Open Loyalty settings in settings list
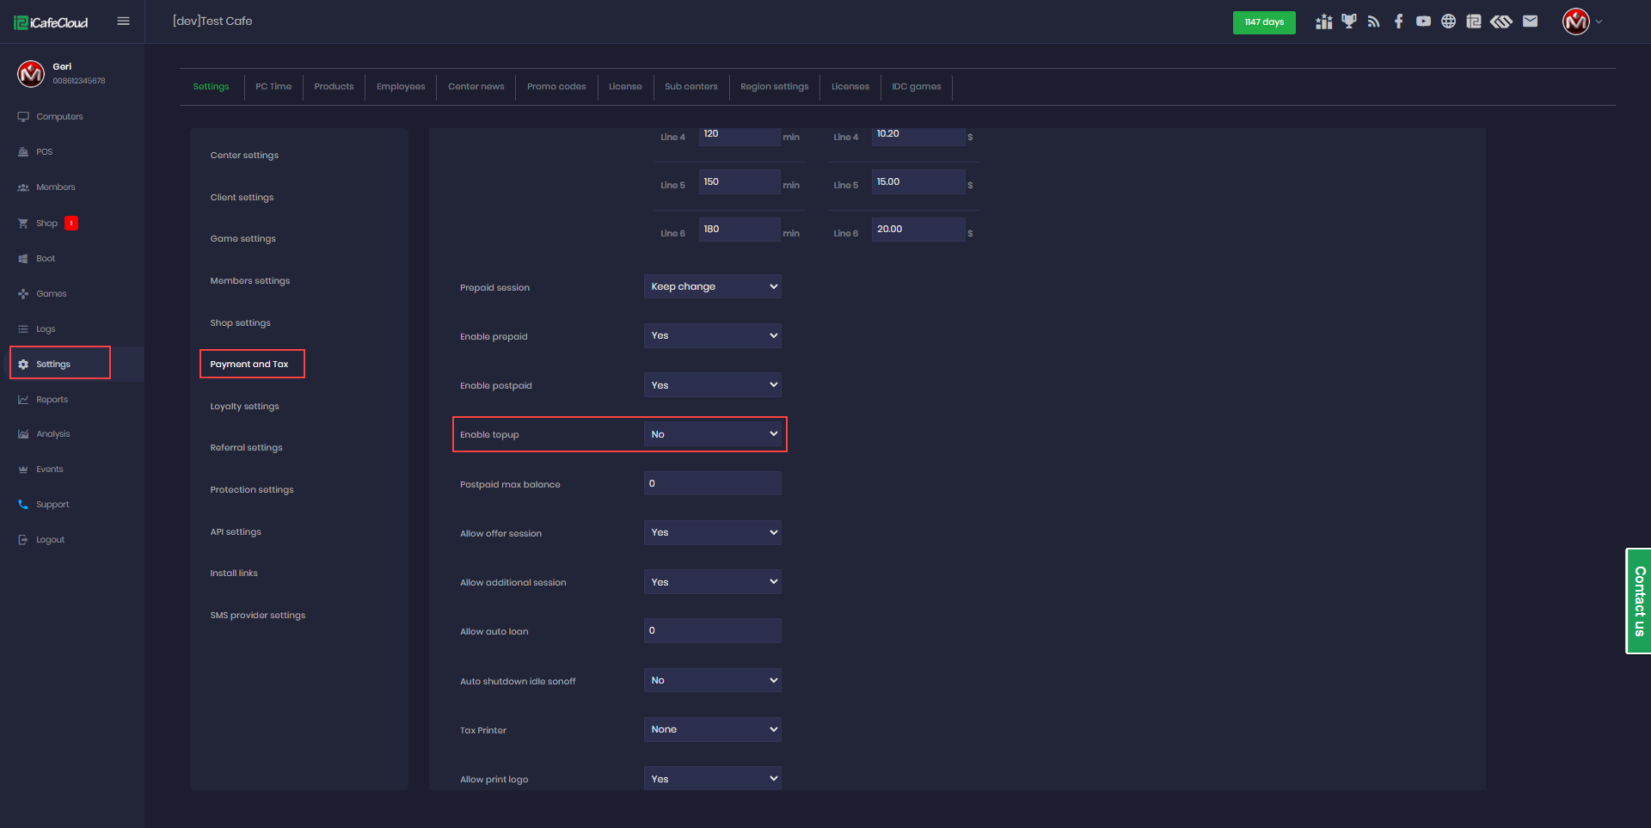Viewport: 1651px width, 828px height. (244, 407)
